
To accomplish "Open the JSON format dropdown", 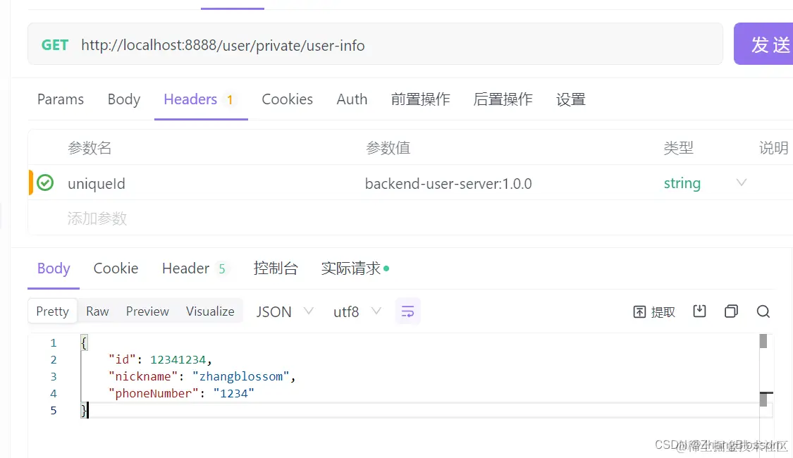I will (x=285, y=311).
